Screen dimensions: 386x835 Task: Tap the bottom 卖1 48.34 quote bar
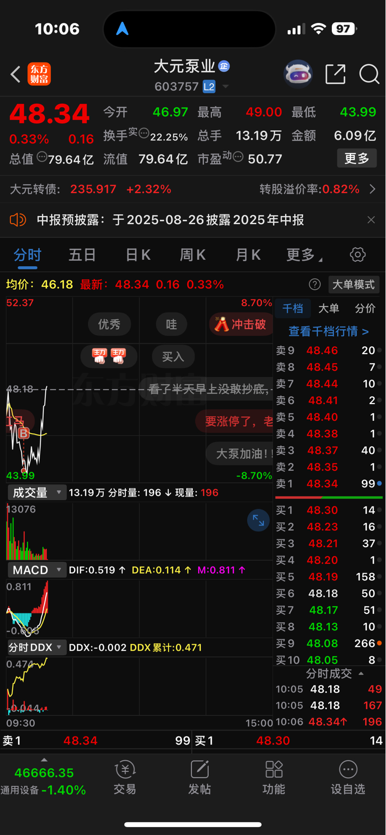coord(96,741)
